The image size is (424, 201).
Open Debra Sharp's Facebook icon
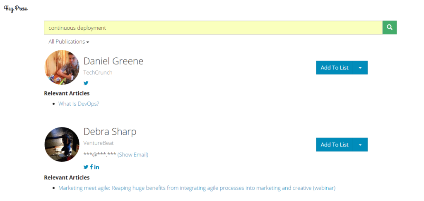(x=92, y=167)
